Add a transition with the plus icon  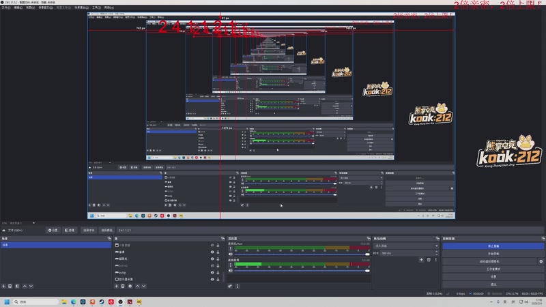[421, 260]
